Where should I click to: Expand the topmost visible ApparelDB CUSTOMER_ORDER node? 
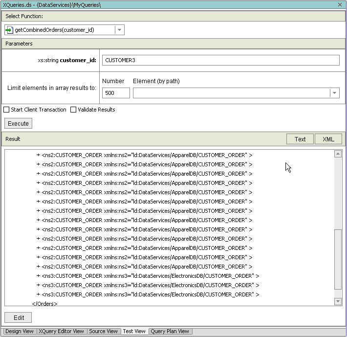click(x=38, y=155)
